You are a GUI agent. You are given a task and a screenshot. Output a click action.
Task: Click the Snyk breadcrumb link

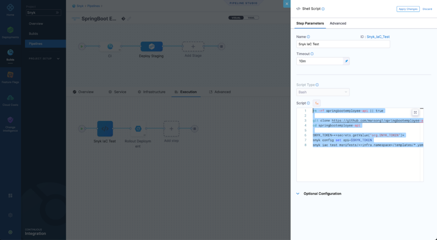point(80,6)
